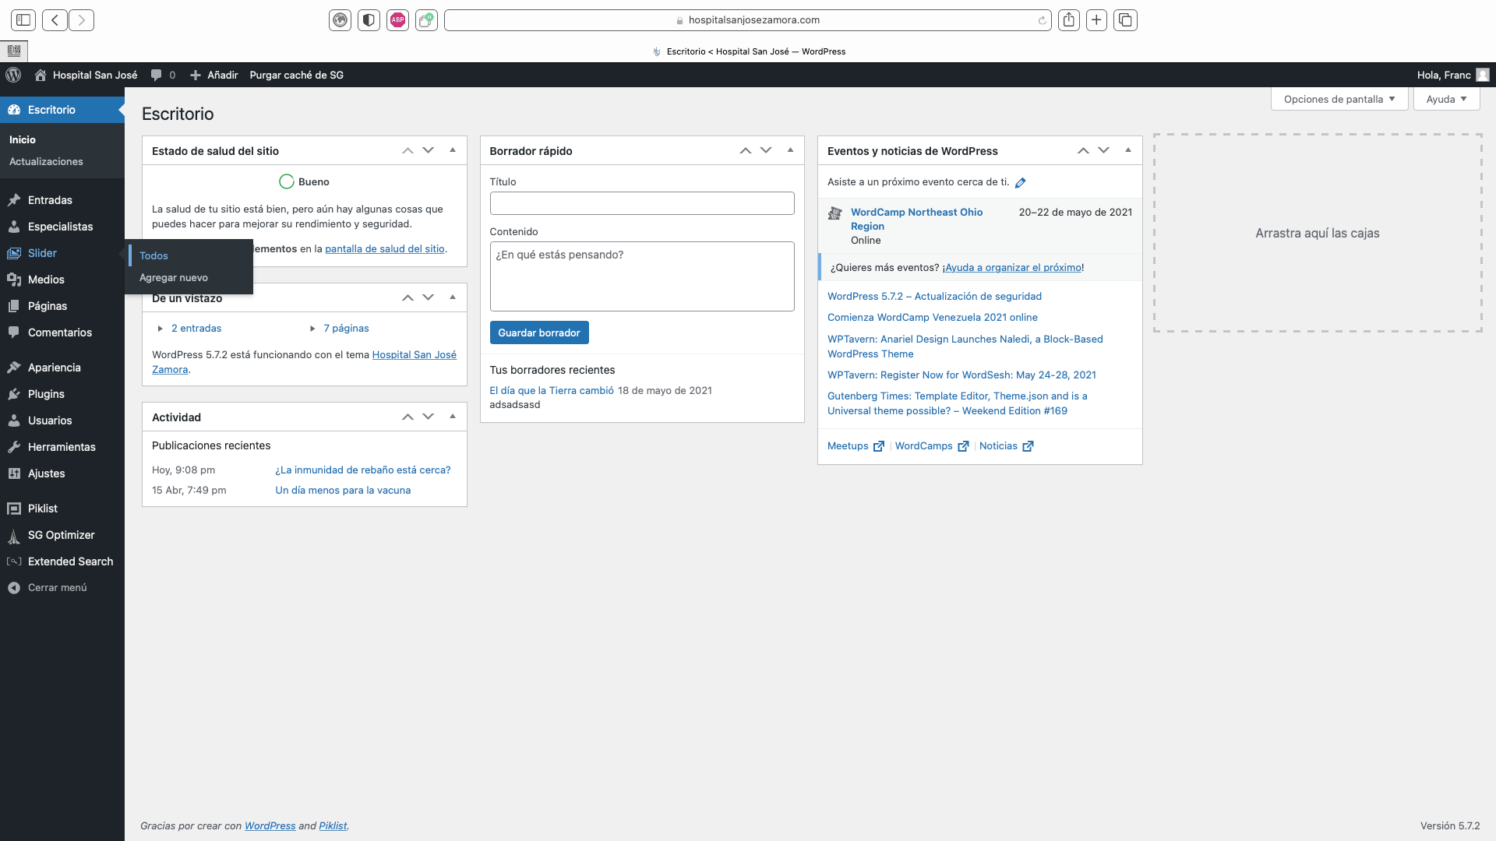Edit event location with pencil icon
This screenshot has height=841, width=1496.
point(1021,183)
